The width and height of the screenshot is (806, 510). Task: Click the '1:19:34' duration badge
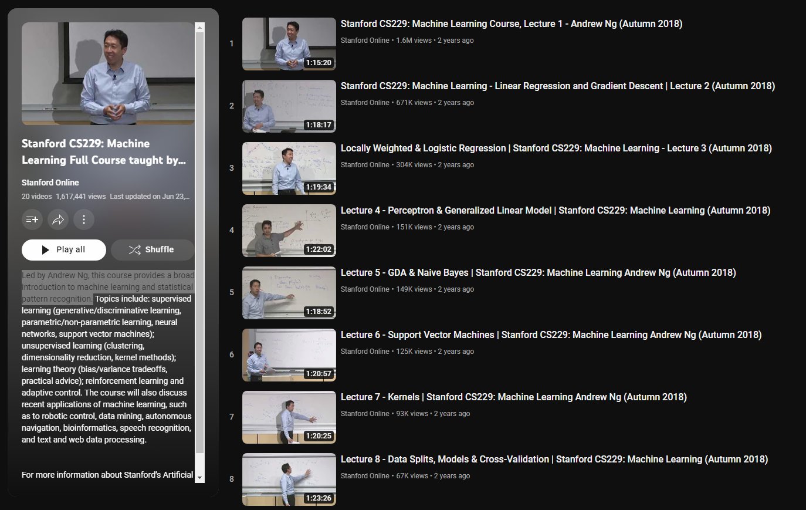tap(319, 187)
